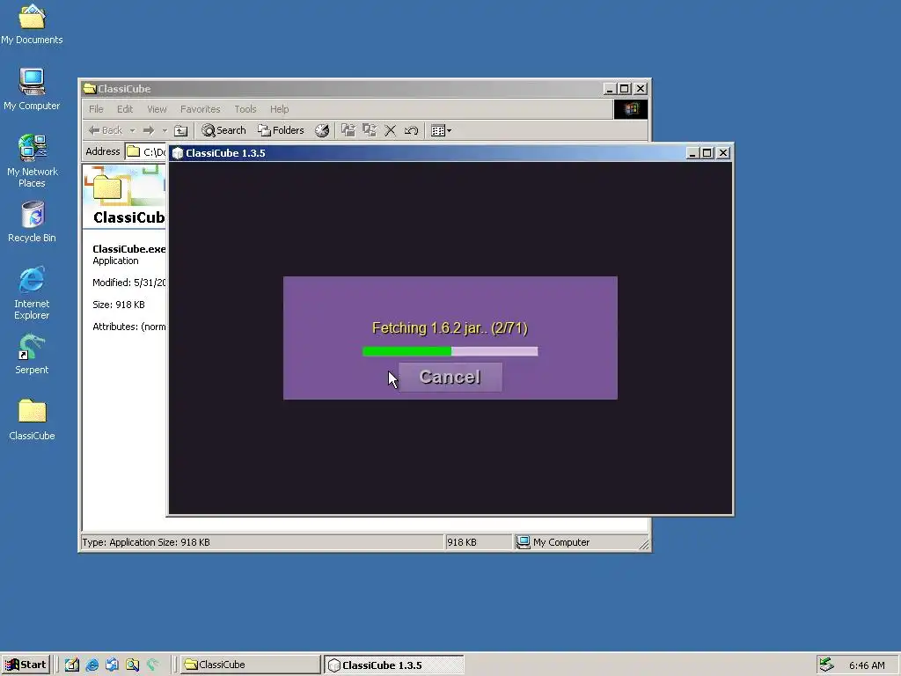Select the Serpent shortcut on desktop
The image size is (901, 676).
pos(32,354)
